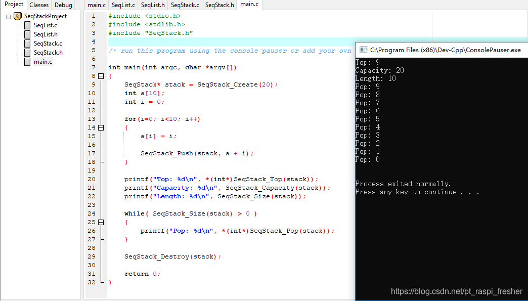Click the SeqStackProject project folder icon

coord(18,16)
